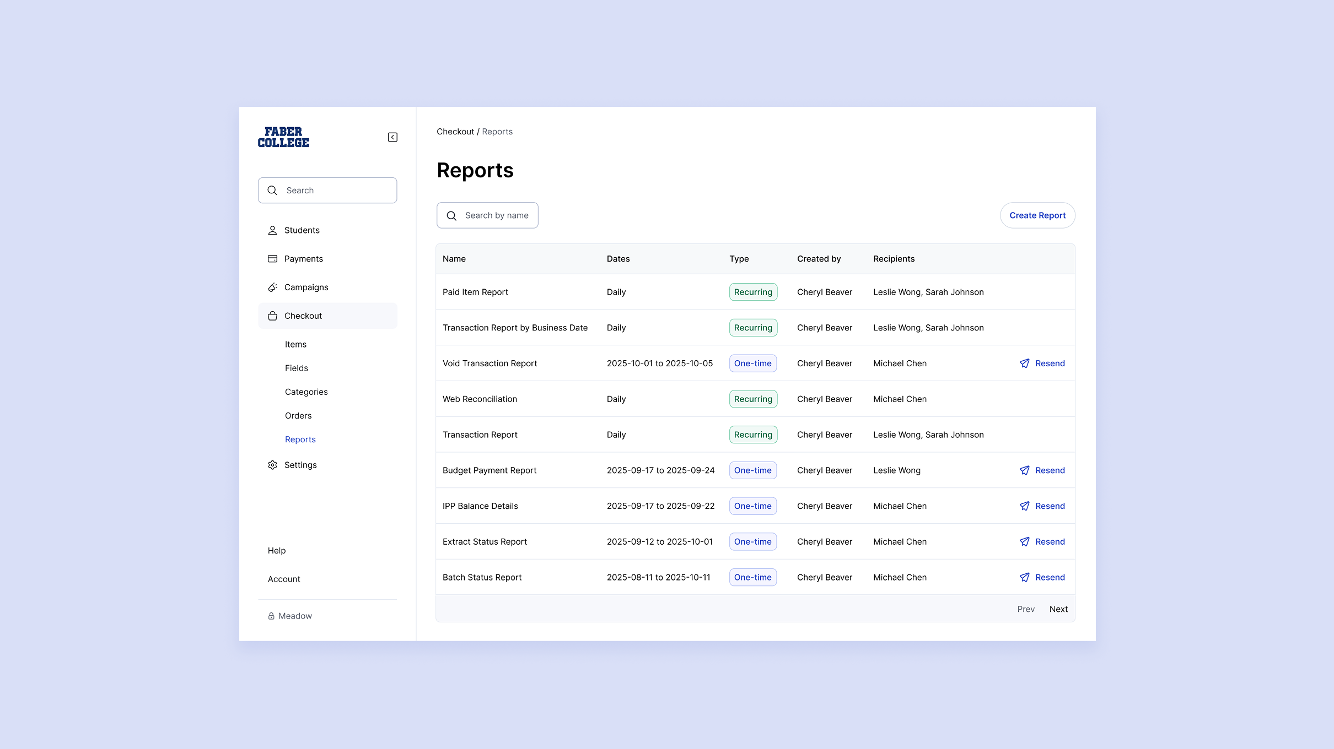Open the Help link in the sidebar
Screen dimensions: 1334x749
pyautogui.click(x=277, y=551)
